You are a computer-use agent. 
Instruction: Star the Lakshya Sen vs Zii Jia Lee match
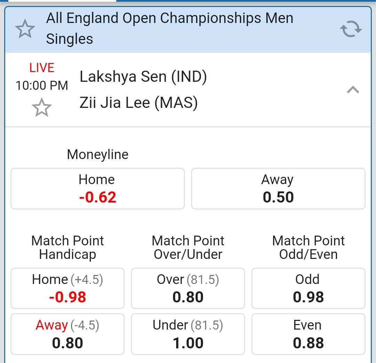pyautogui.click(x=41, y=107)
